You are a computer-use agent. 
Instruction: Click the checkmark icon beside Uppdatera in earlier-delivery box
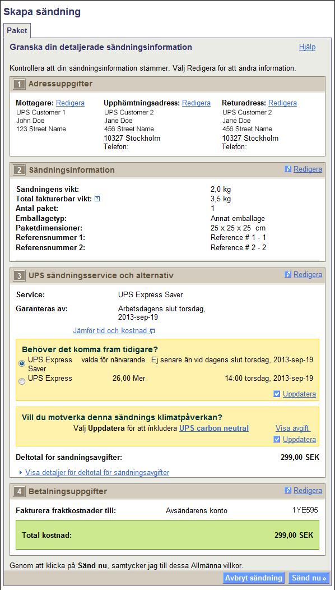point(277,394)
